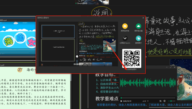Click the mermaid illustration on the blackboard
This screenshot has width=192, height=109.
[x=185, y=80]
